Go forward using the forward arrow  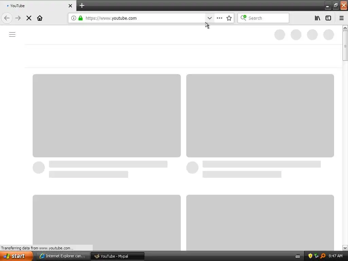click(18, 18)
